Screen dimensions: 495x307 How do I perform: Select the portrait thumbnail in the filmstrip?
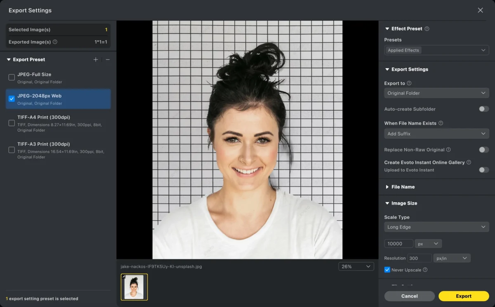tap(134, 287)
